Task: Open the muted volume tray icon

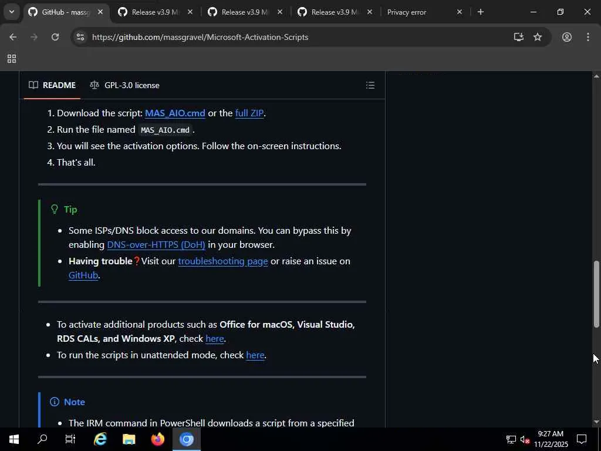Action: point(525,439)
